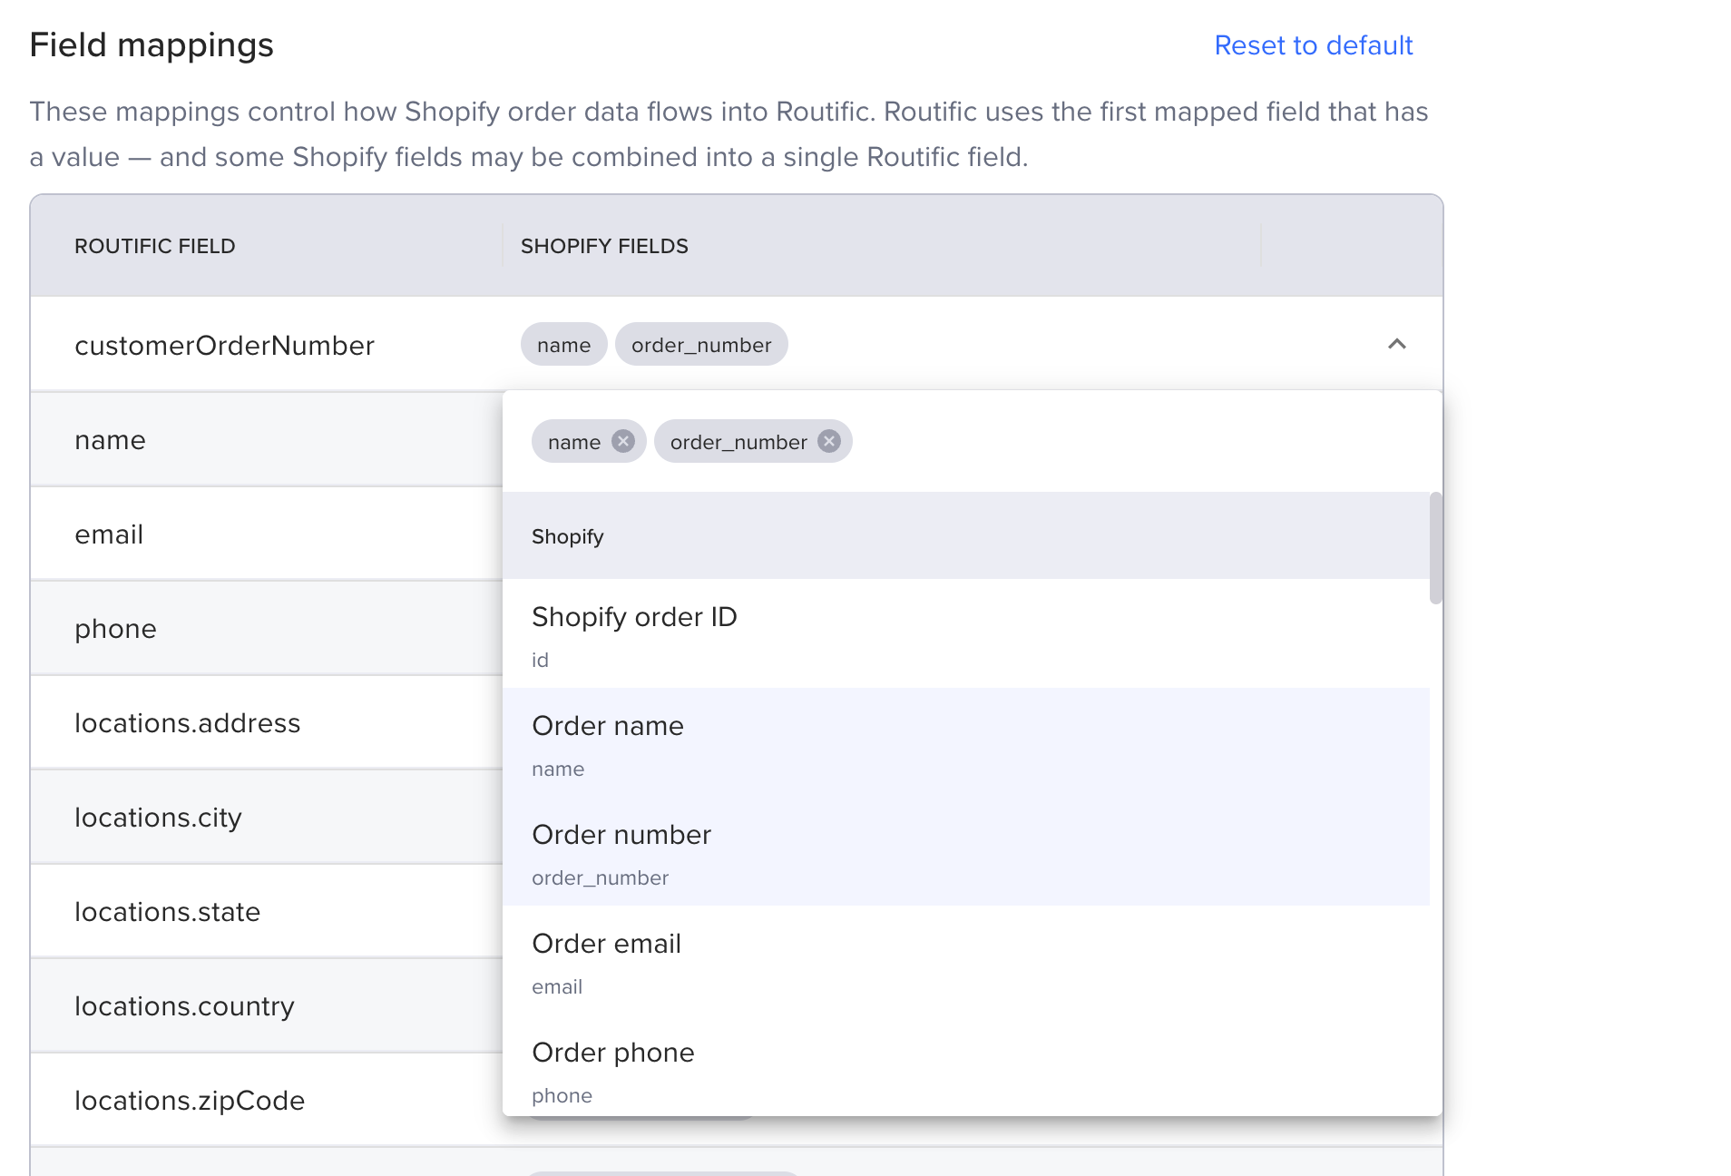Select the phone Routific field row

267,628
